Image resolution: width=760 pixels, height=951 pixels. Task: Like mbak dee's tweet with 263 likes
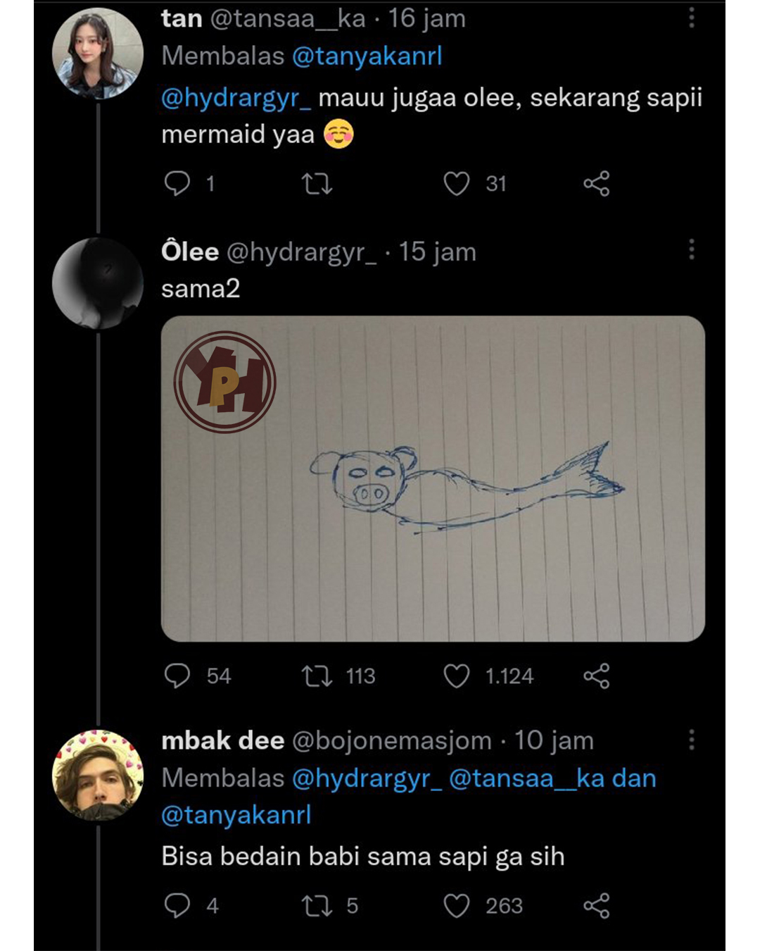(x=456, y=905)
